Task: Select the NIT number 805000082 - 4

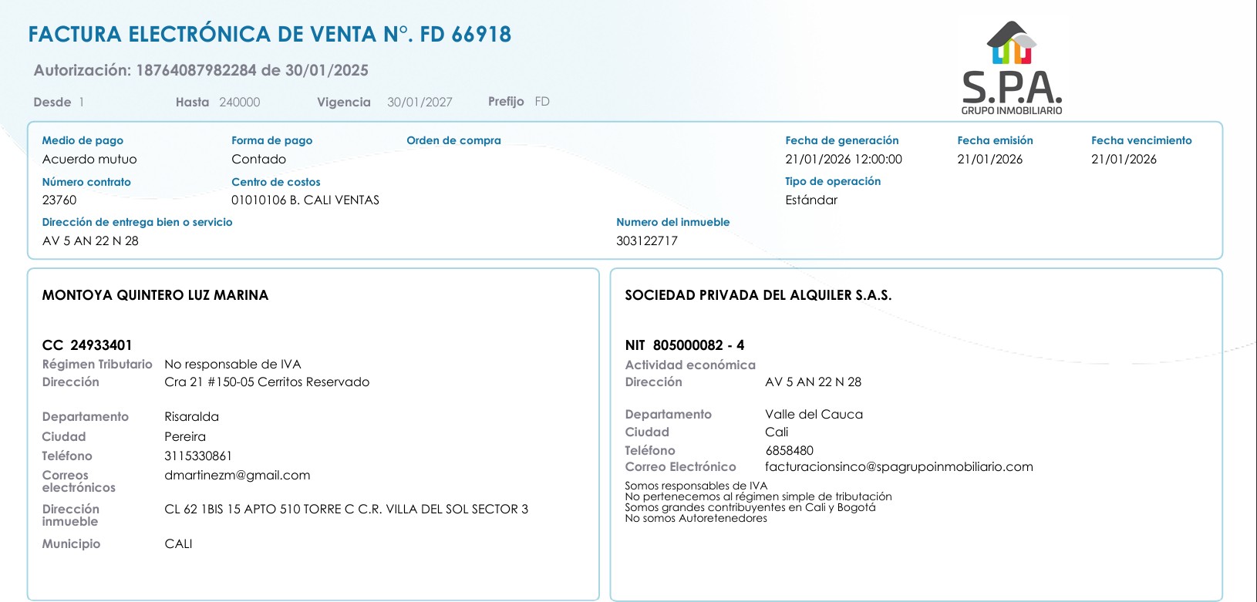Action: (x=698, y=345)
